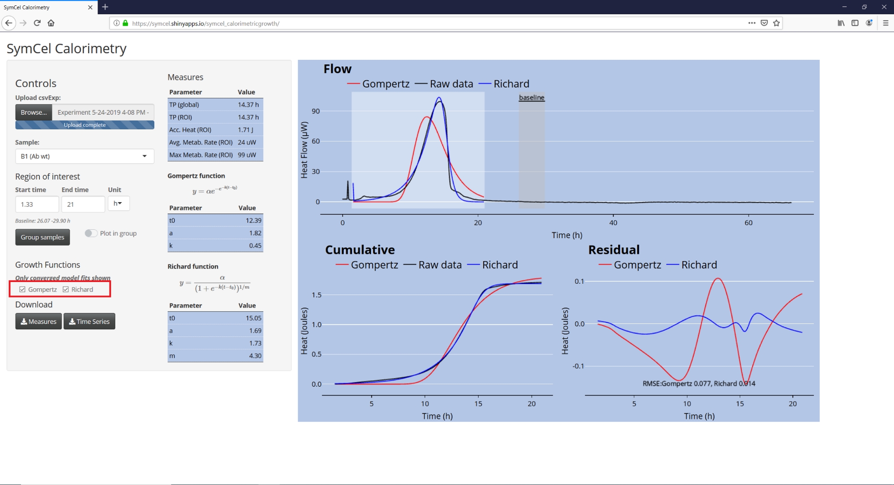
Task: Open the Sample dropdown B1 (Ab wt)
Action: pos(84,156)
